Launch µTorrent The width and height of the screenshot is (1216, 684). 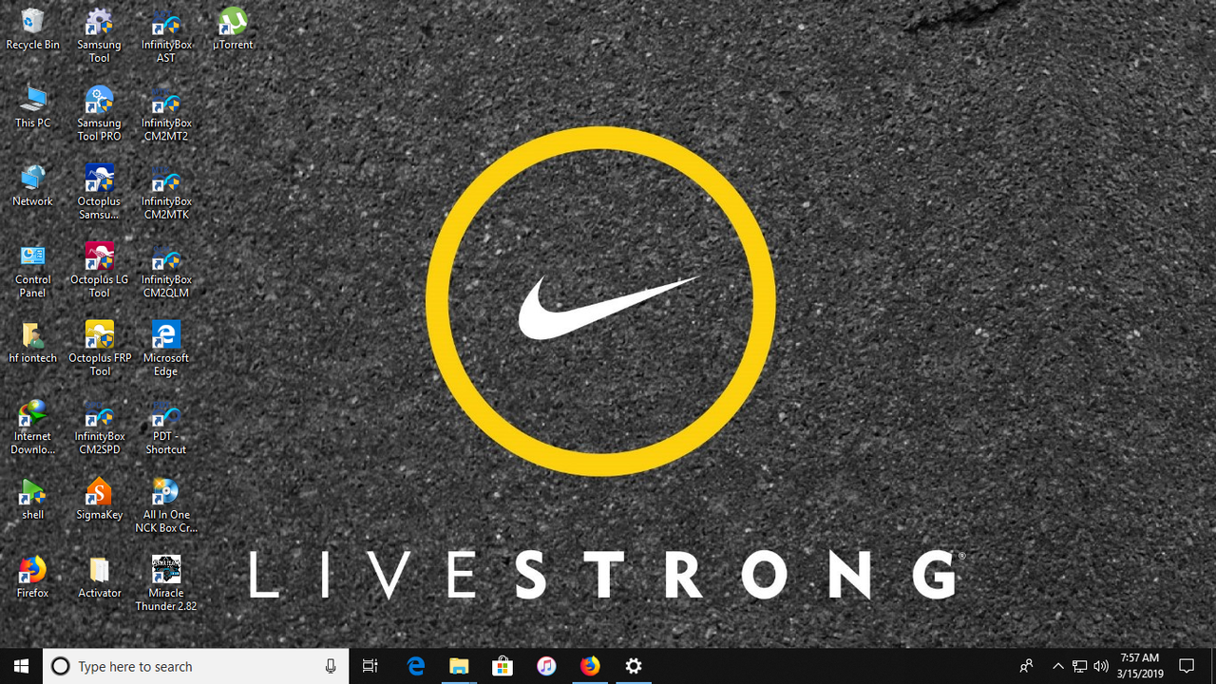coord(232,21)
